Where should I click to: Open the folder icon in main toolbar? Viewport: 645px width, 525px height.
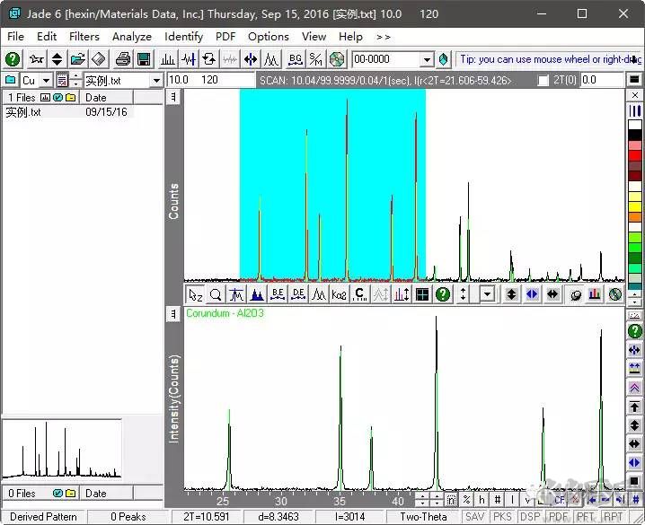point(78,59)
